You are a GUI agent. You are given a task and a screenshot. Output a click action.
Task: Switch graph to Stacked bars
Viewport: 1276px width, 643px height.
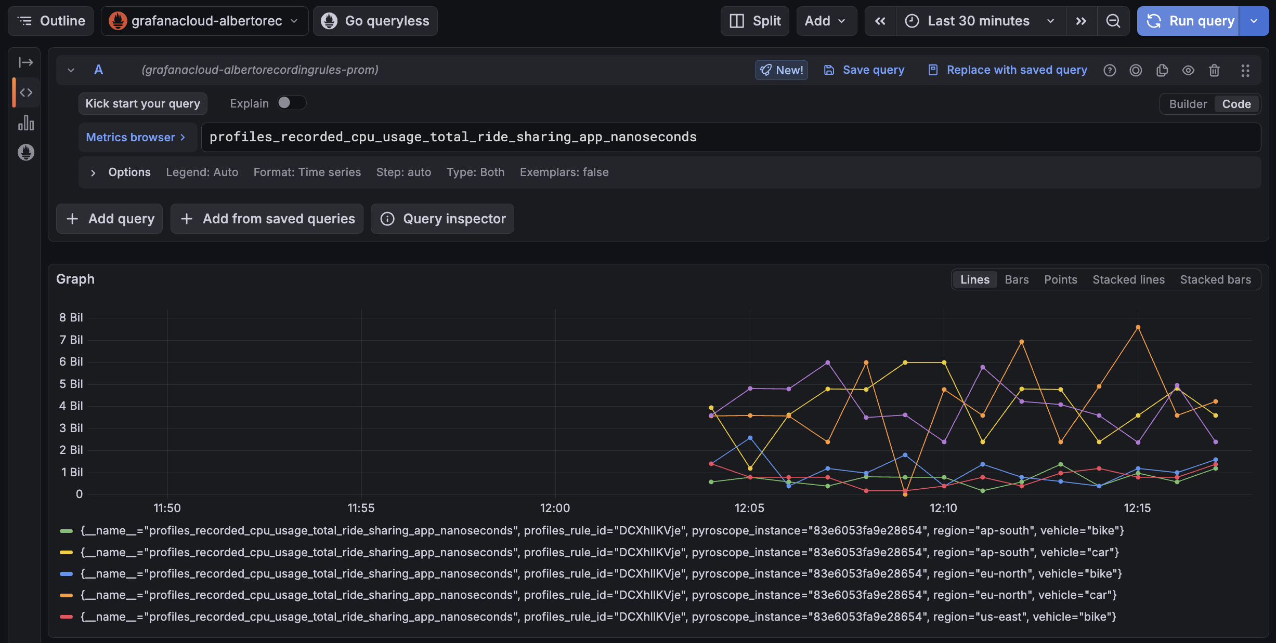point(1215,279)
